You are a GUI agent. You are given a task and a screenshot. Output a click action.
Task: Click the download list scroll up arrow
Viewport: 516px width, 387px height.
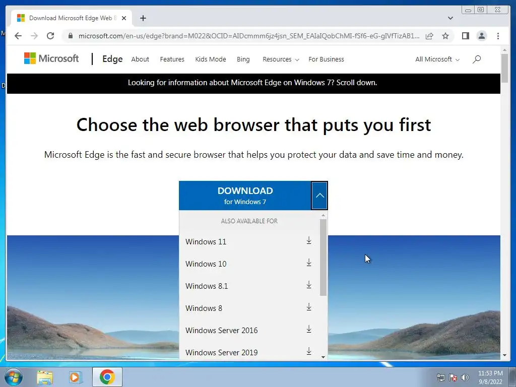coord(323,215)
